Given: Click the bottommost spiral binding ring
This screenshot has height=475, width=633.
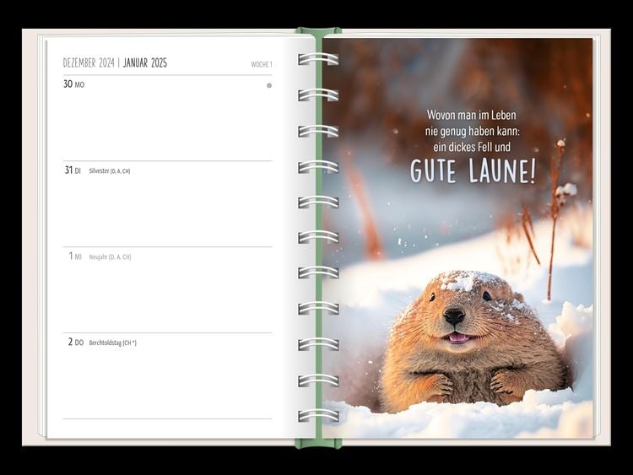Looking at the screenshot, I should (318, 415).
